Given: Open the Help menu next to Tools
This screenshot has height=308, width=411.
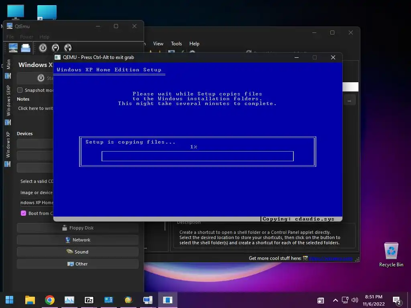Looking at the screenshot, I should pyautogui.click(x=194, y=44).
